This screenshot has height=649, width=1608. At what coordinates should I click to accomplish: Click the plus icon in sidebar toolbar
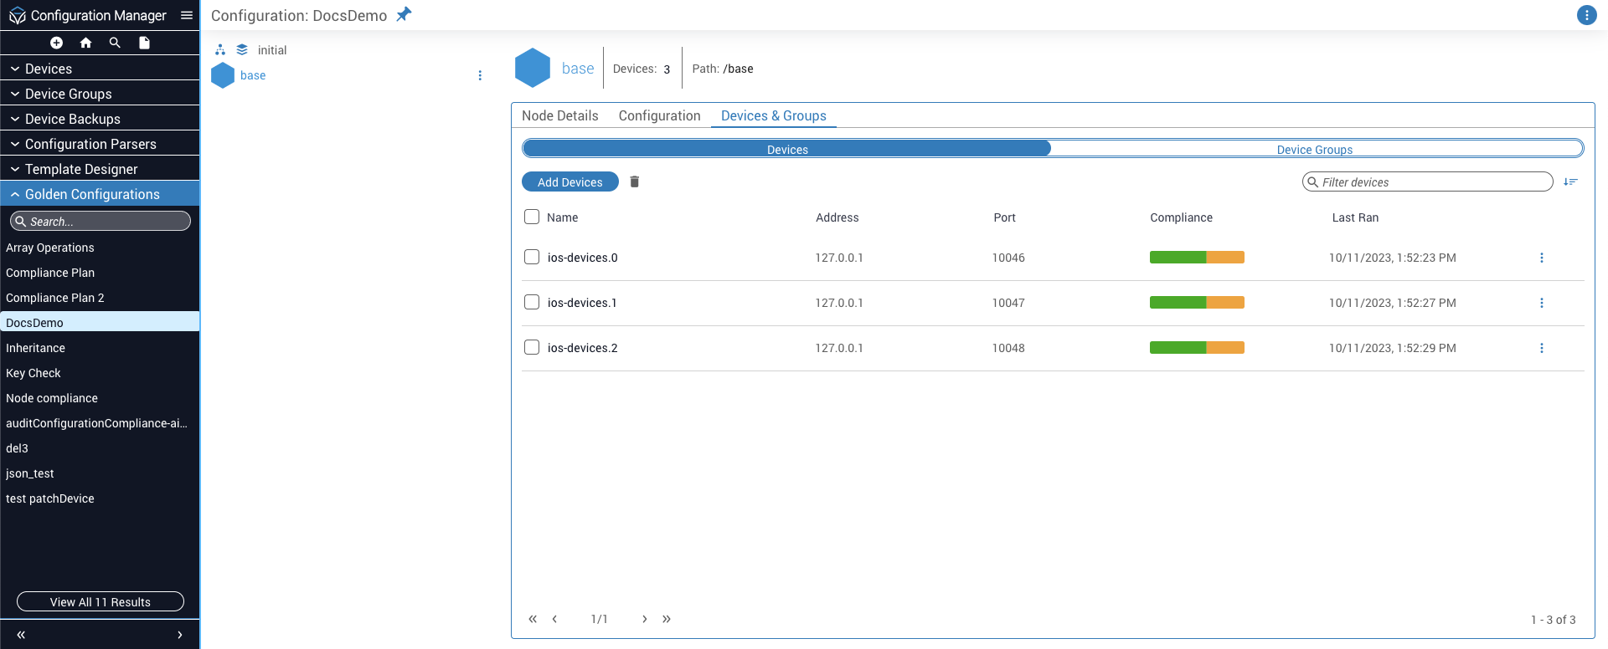pos(56,43)
